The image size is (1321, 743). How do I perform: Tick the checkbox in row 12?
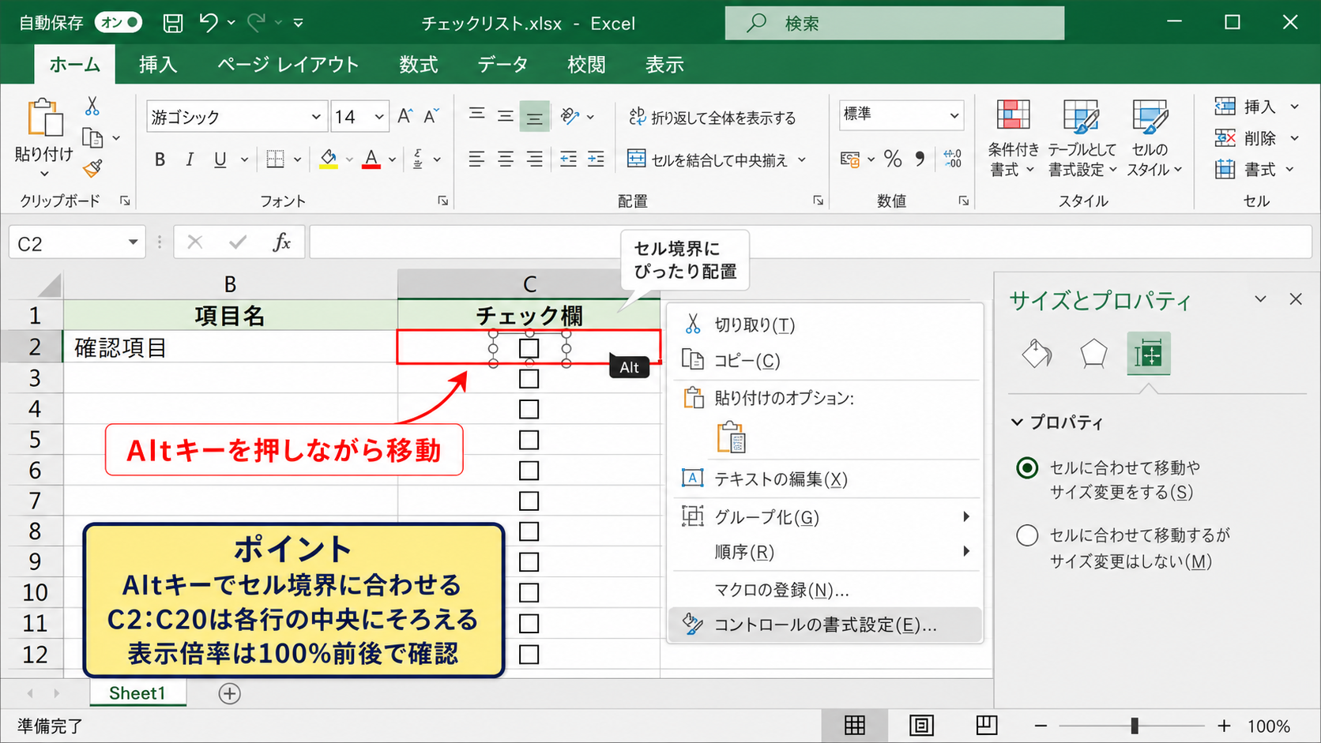click(529, 655)
